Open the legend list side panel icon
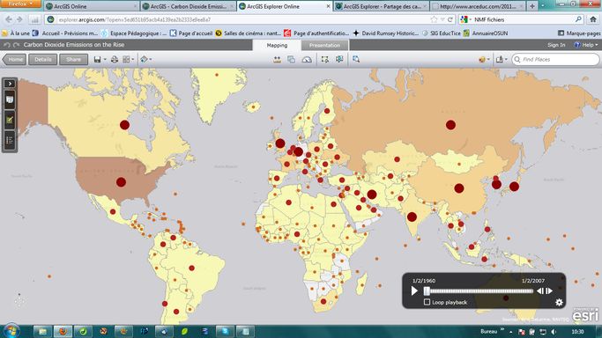 (10, 141)
